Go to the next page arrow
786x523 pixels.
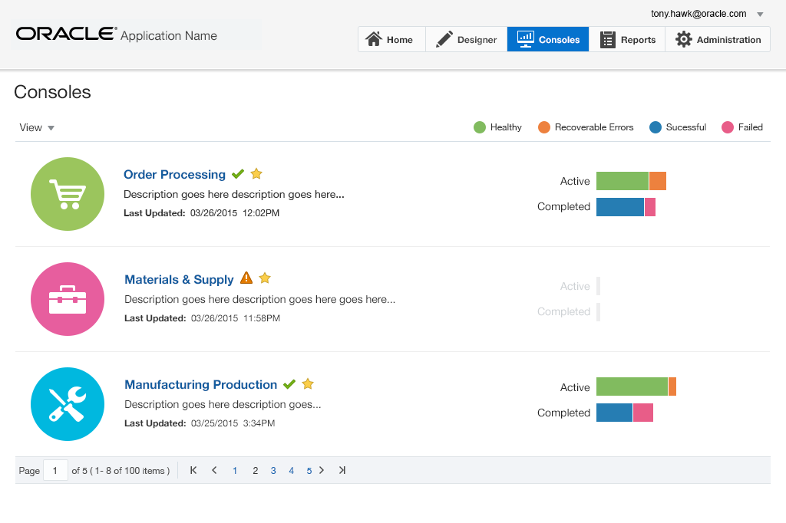tap(322, 470)
